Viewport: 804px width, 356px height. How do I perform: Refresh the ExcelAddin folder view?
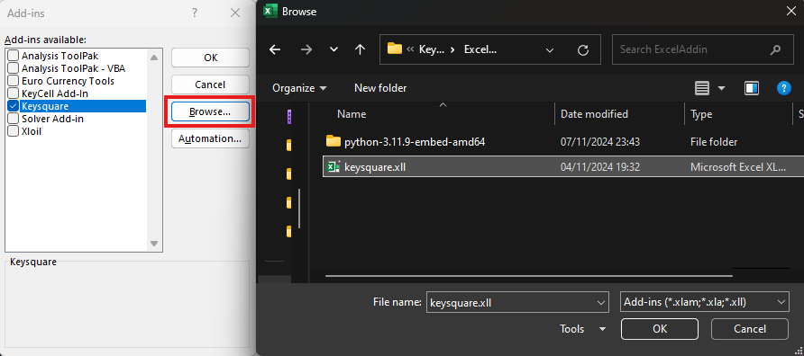point(583,50)
